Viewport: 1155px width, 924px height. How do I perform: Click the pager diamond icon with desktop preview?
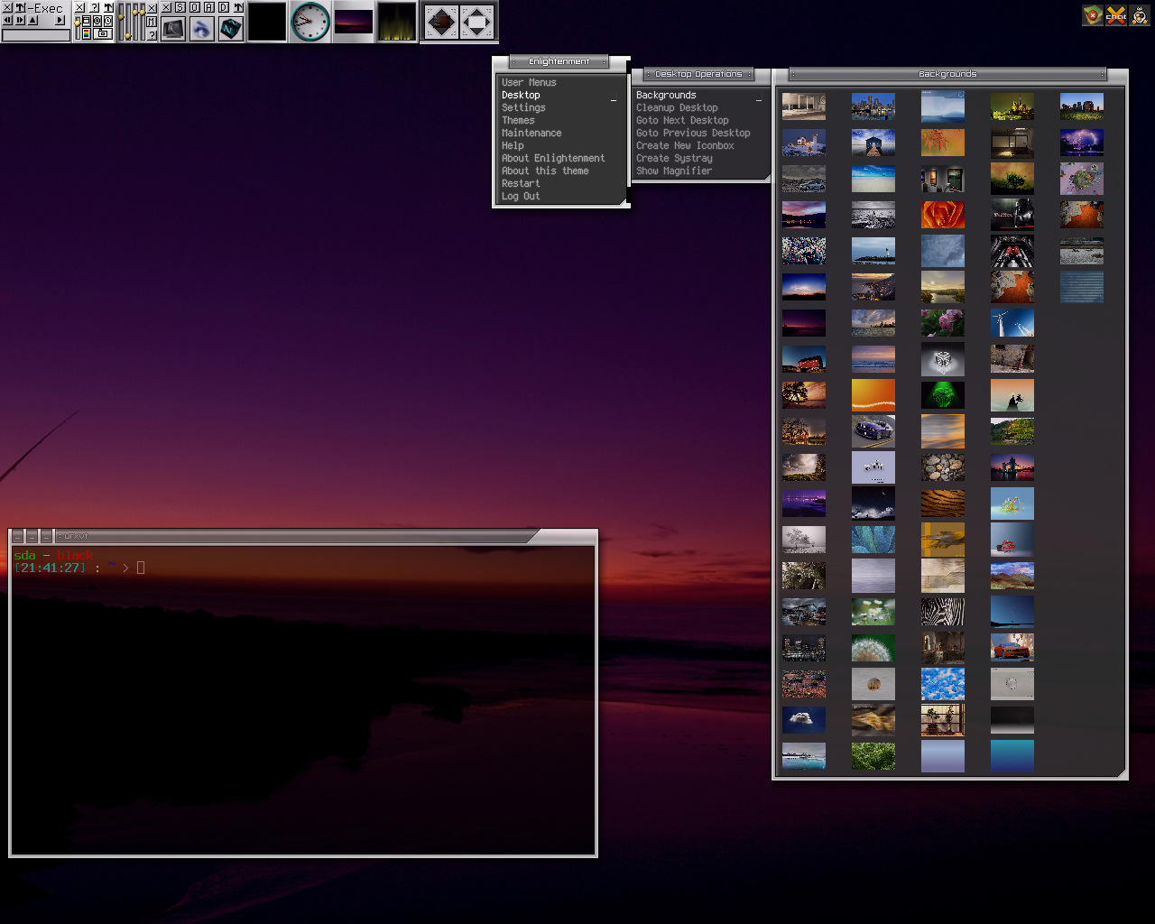point(441,22)
